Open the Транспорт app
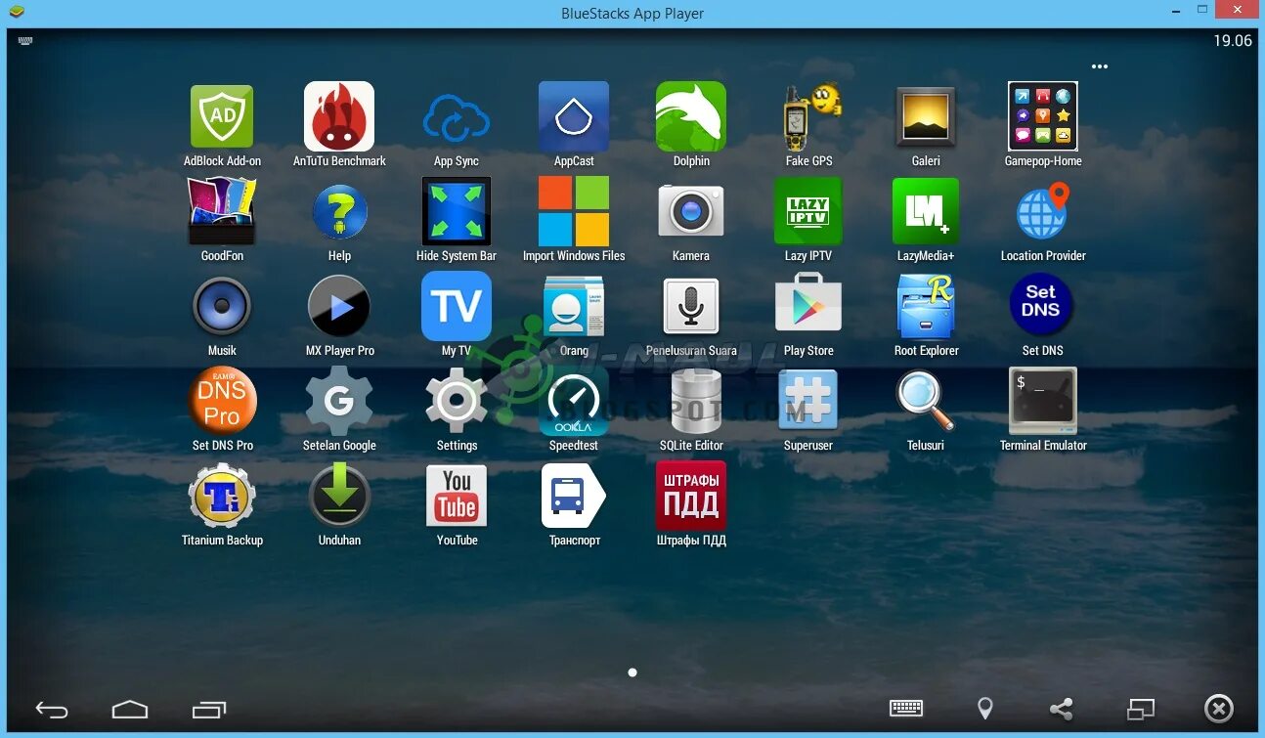The height and width of the screenshot is (738, 1265). 574,496
